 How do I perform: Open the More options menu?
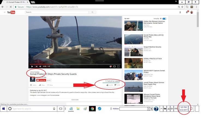50,85
